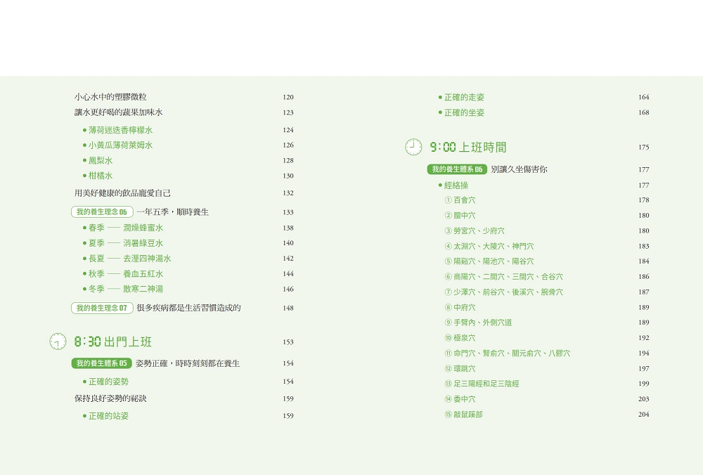Click the entry 讓水更好喝的蔬果加味水
Image resolution: width=703 pixels, height=475 pixels.
[118, 112]
